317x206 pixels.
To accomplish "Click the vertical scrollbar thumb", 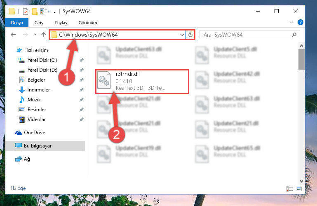I will point(301,59).
